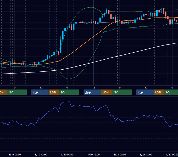Click hour label 12 above the 8/21 東京 block
Screen dimensions: 178x157
point(146,88)
